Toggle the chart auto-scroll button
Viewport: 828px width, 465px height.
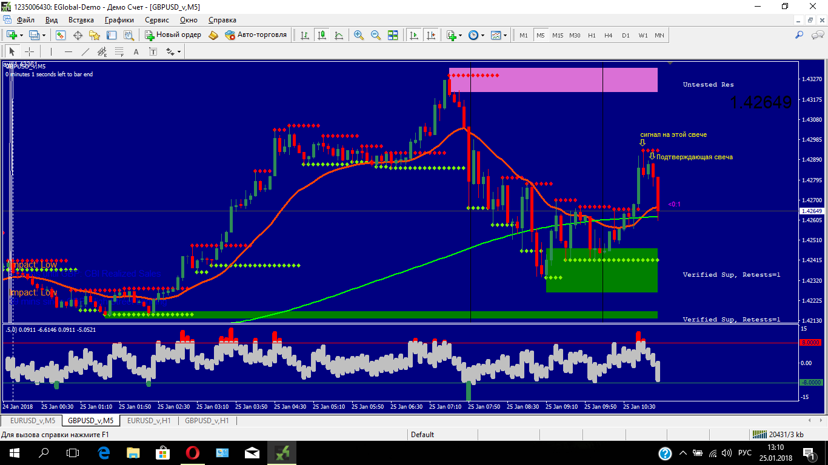414,35
